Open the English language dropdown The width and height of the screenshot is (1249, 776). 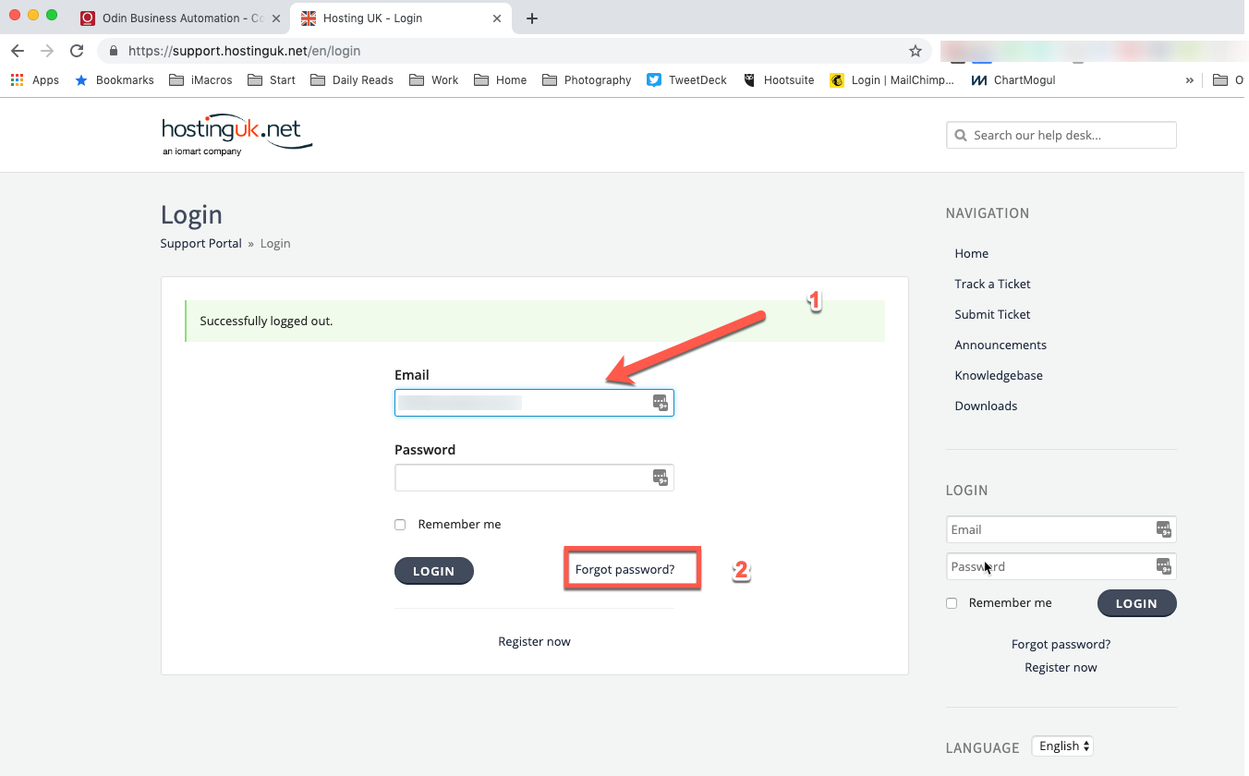point(1062,746)
